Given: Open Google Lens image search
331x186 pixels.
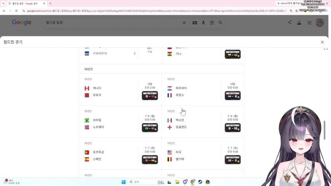Looking at the screenshot, I should [x=212, y=22].
